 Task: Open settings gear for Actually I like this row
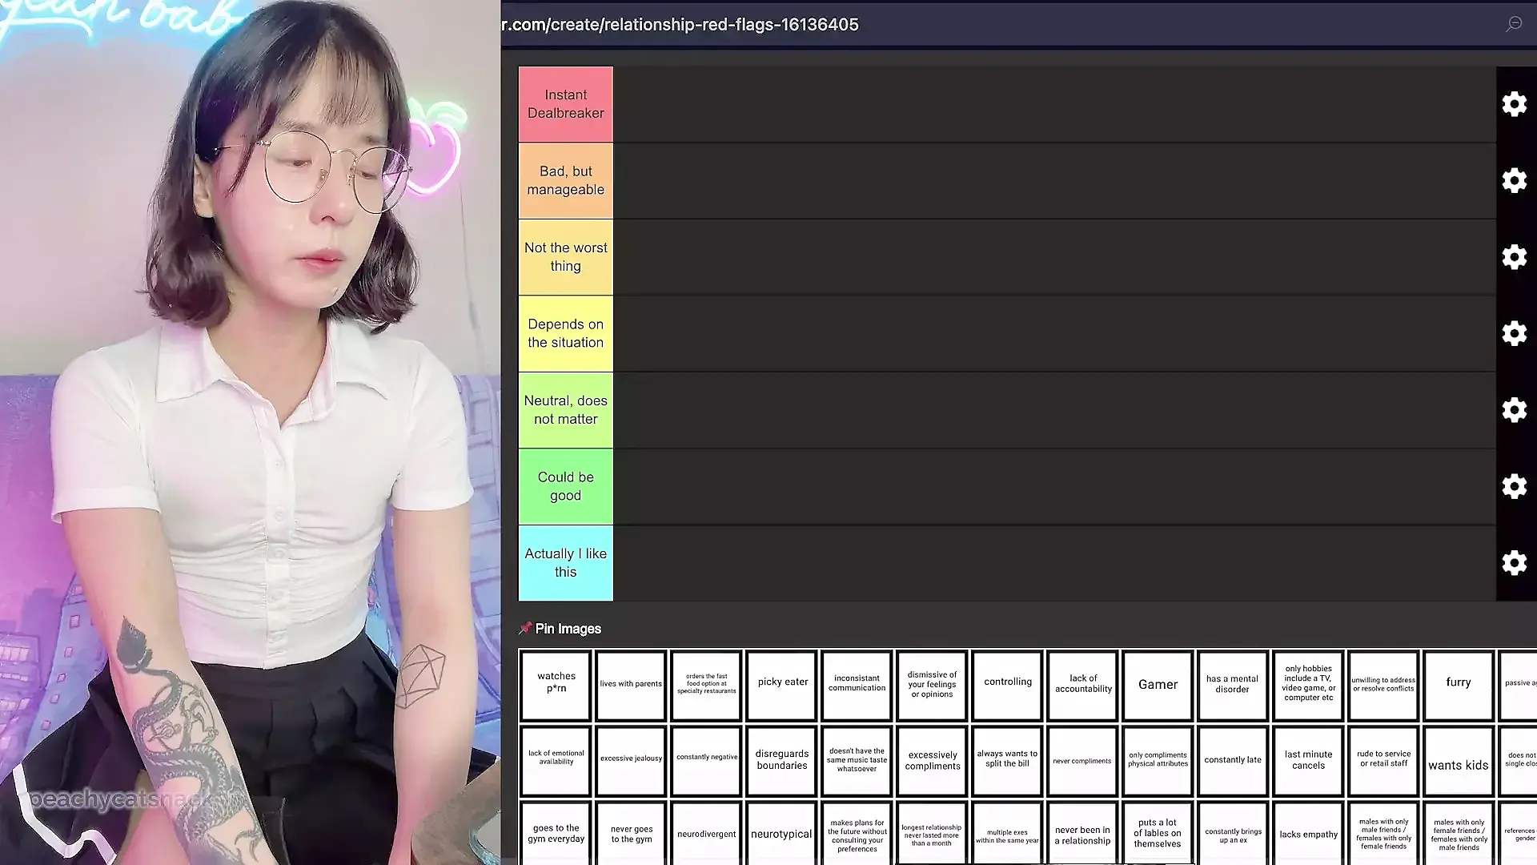[1514, 563]
